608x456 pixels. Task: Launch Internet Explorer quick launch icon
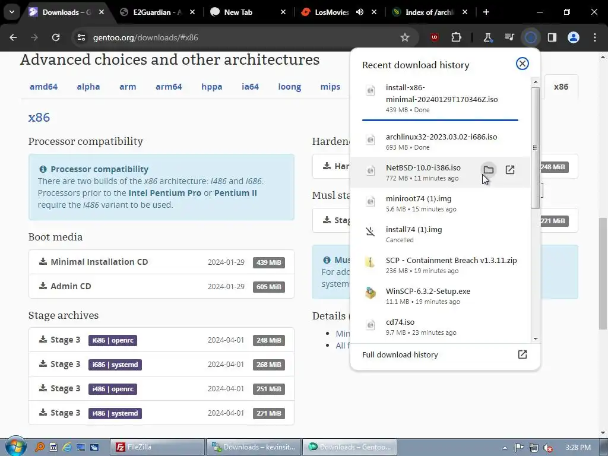click(x=66, y=447)
